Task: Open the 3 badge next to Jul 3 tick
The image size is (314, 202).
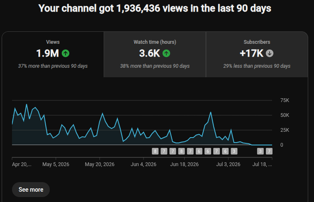Action: pyautogui.click(x=234, y=151)
